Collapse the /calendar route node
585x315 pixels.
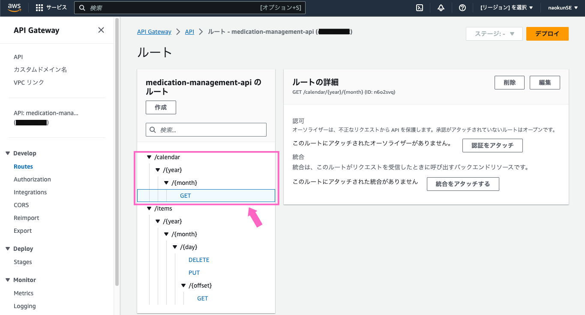coord(149,157)
